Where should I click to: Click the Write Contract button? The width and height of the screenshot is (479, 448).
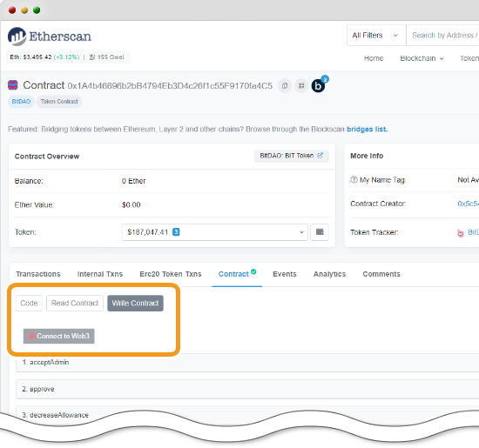[135, 303]
